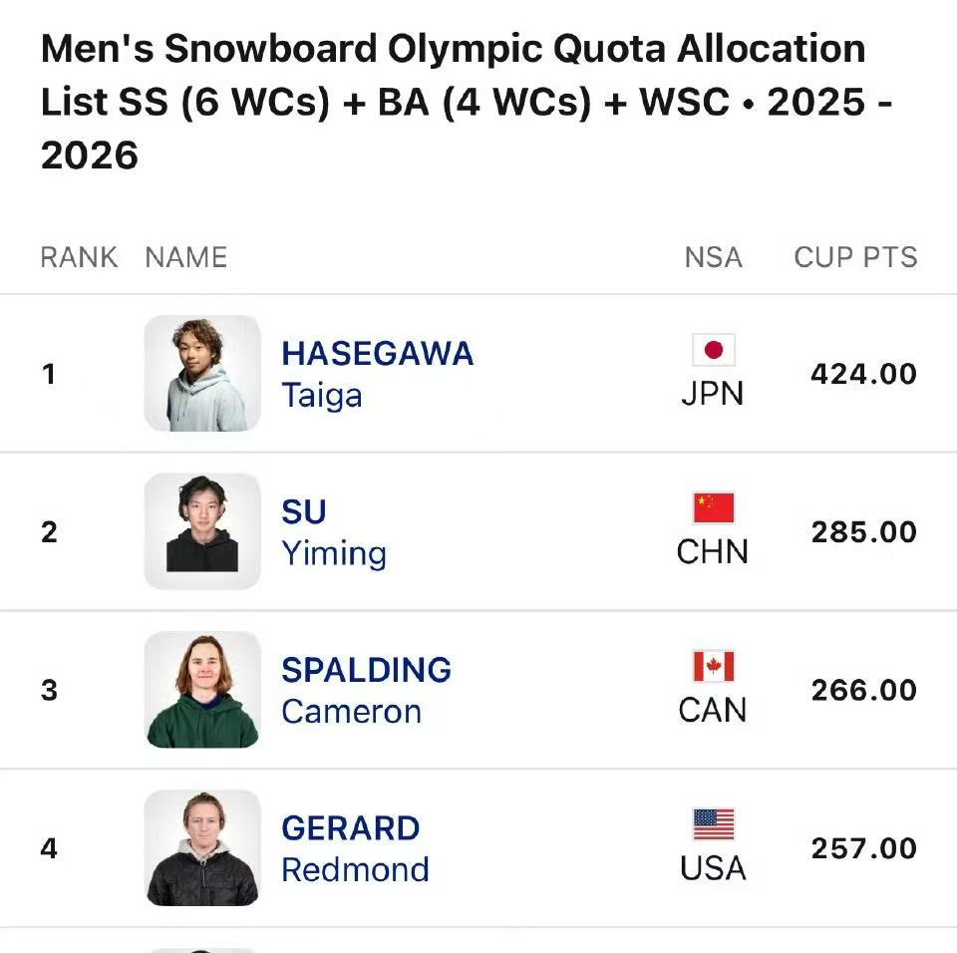Click the NAME column header

click(x=186, y=257)
